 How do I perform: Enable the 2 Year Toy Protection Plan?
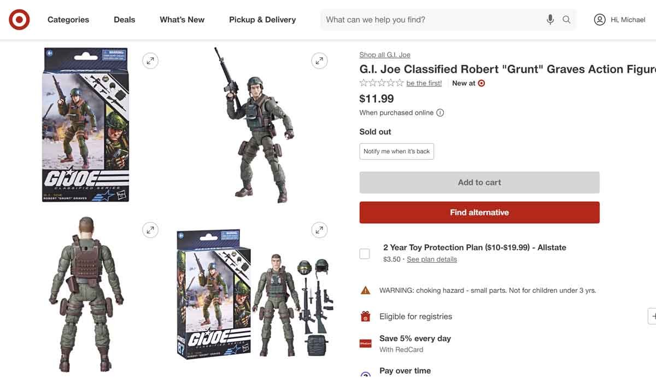[364, 252]
